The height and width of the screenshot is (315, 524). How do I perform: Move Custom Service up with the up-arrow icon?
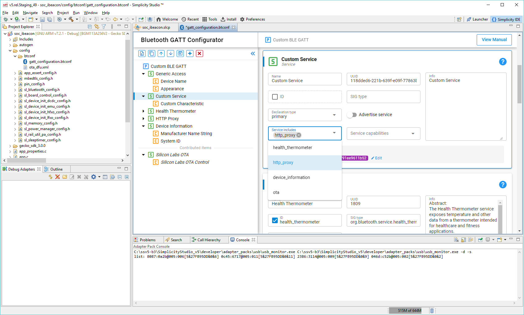[x=161, y=54]
